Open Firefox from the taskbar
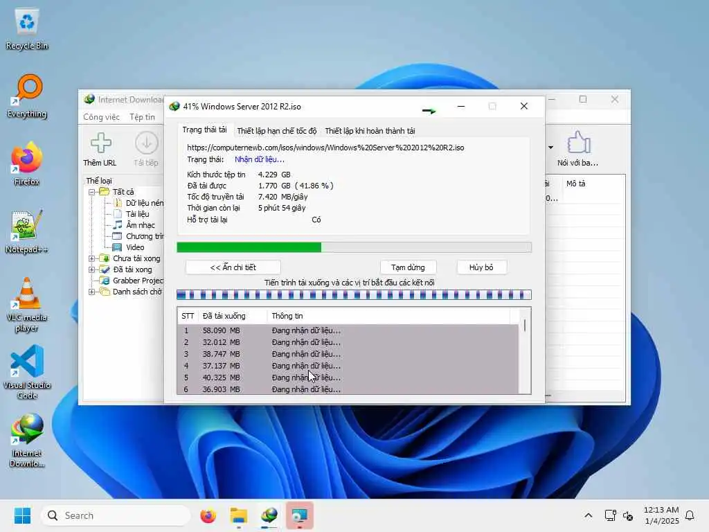709x532 pixels. tap(208, 515)
